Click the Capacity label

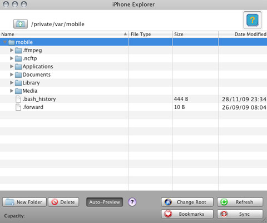[14, 216]
